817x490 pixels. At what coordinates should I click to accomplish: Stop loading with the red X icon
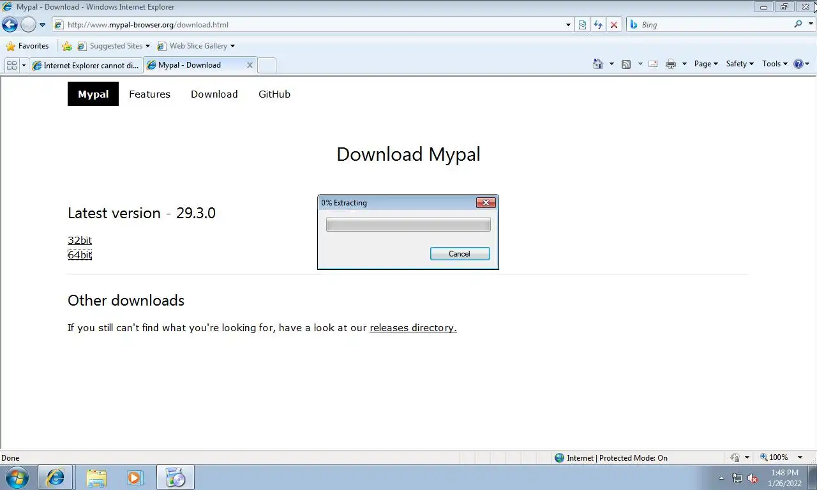tap(614, 25)
